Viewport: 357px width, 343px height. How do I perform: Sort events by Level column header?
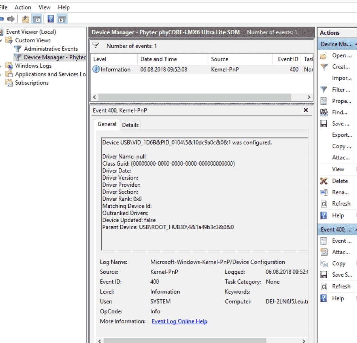coord(114,59)
